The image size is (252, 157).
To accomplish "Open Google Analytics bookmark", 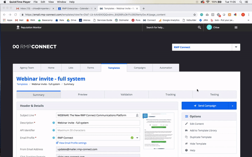I will pos(169,20).
